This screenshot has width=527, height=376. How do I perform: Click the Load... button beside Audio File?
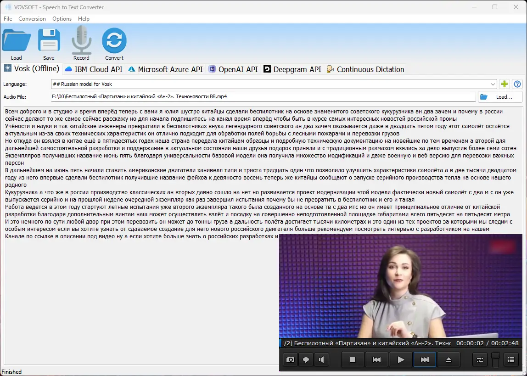[500, 97]
